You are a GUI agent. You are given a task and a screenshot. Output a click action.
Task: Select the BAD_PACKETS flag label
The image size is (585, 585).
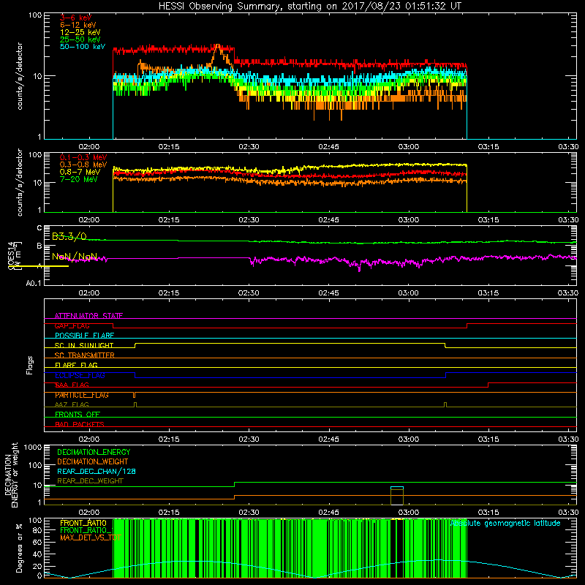click(80, 425)
